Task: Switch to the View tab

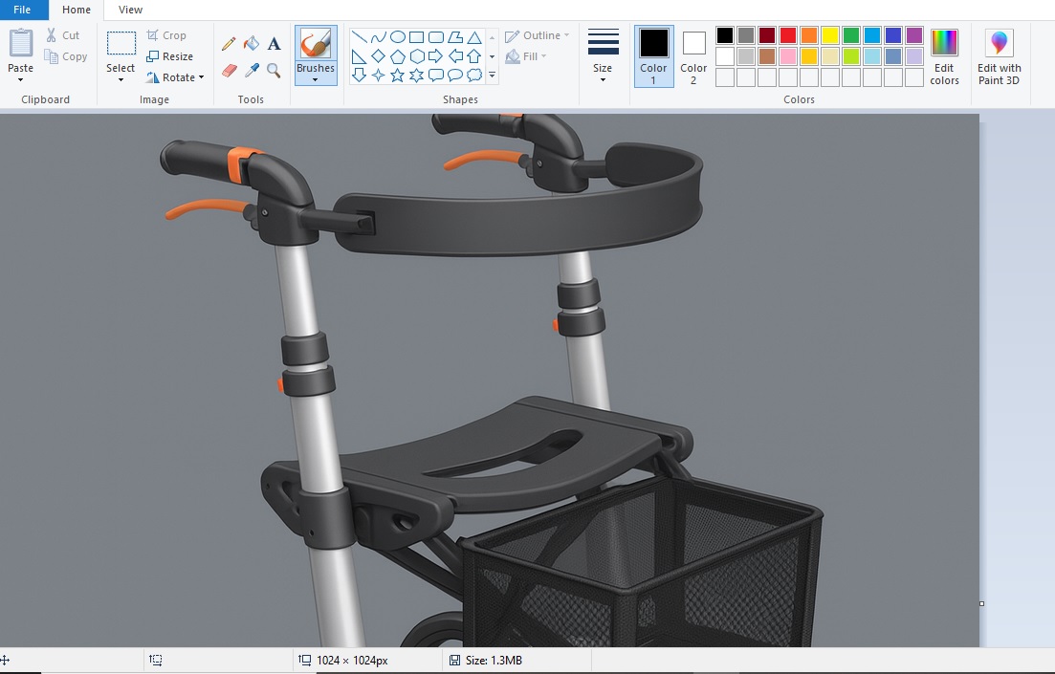Action: tap(130, 10)
